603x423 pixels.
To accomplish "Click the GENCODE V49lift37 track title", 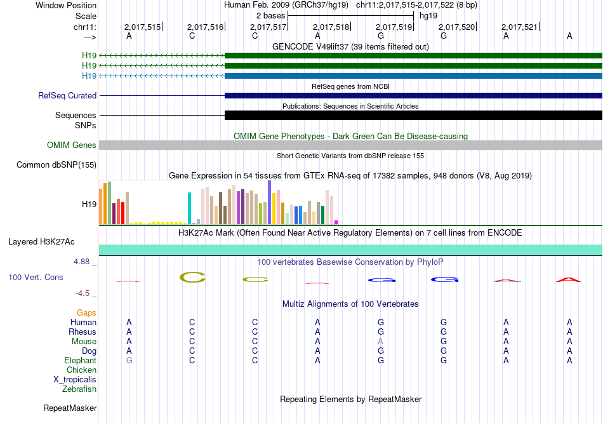I will coord(350,46).
